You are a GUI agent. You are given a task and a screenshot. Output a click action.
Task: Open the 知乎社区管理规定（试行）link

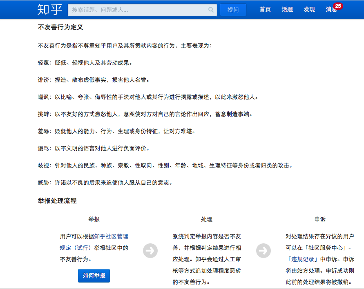coord(94,242)
